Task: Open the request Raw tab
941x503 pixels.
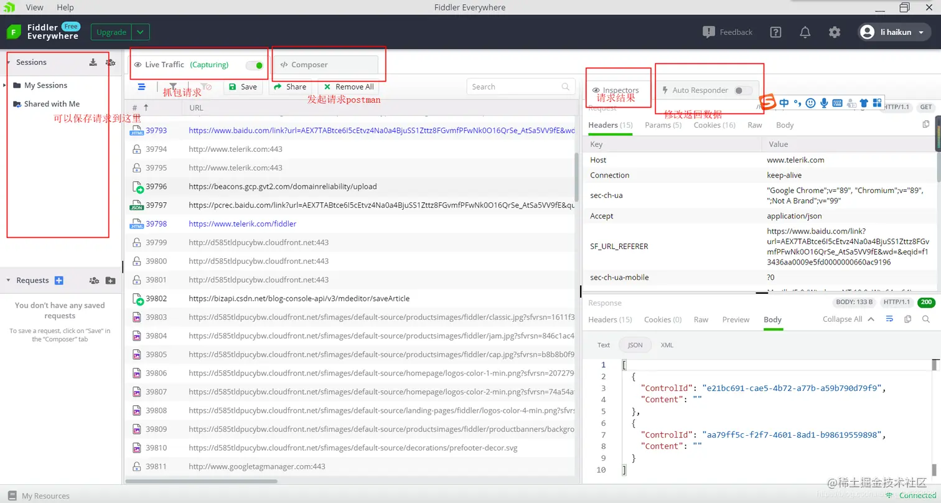Action: tap(754, 125)
